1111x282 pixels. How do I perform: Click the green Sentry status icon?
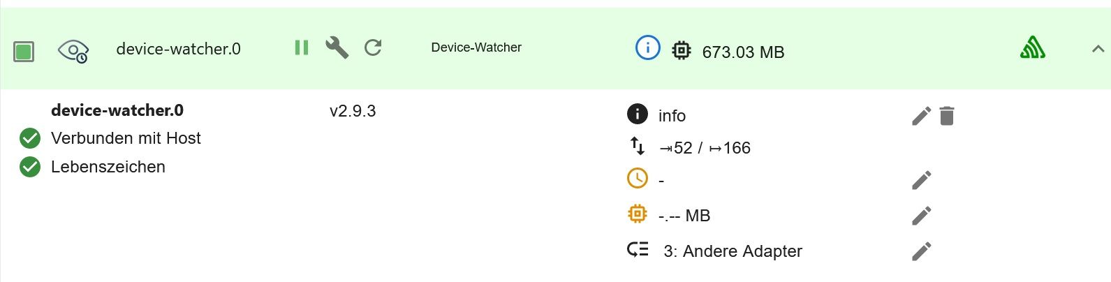click(x=1032, y=47)
